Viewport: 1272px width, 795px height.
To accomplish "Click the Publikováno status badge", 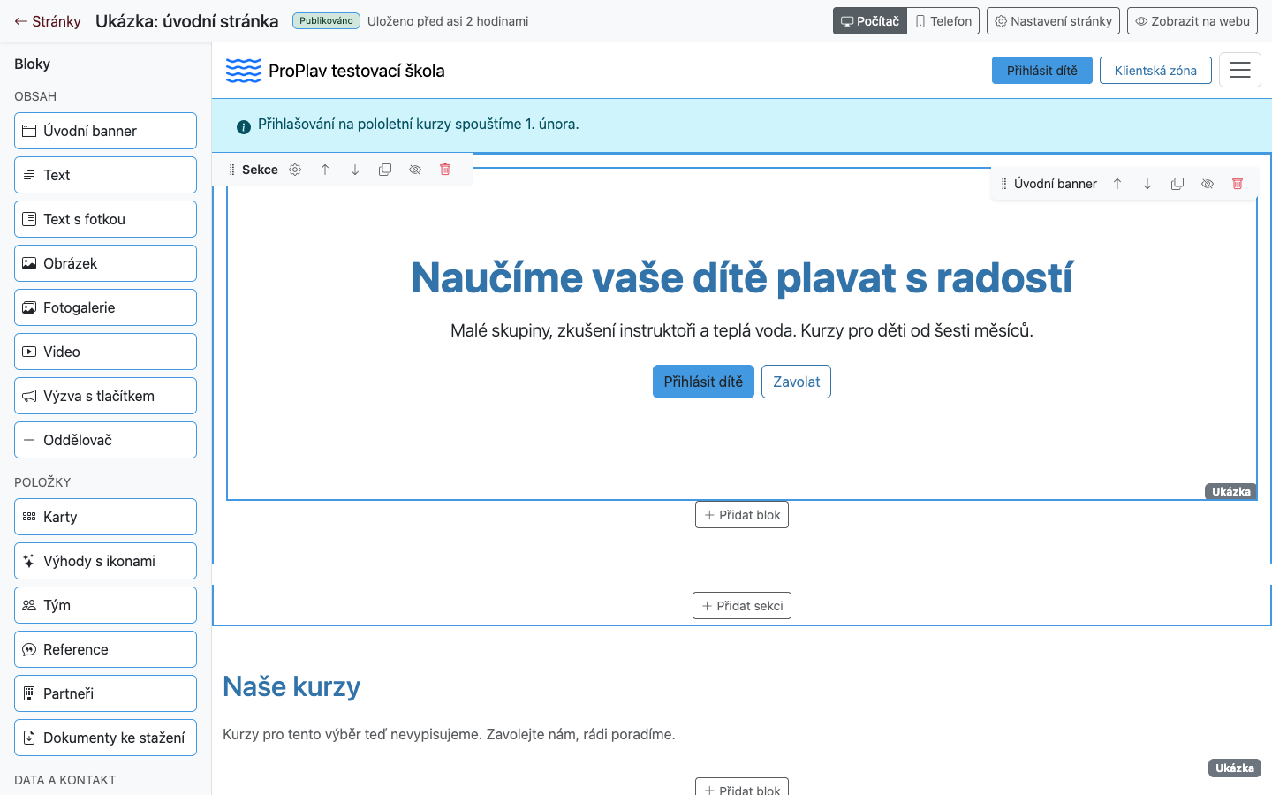I will (326, 20).
